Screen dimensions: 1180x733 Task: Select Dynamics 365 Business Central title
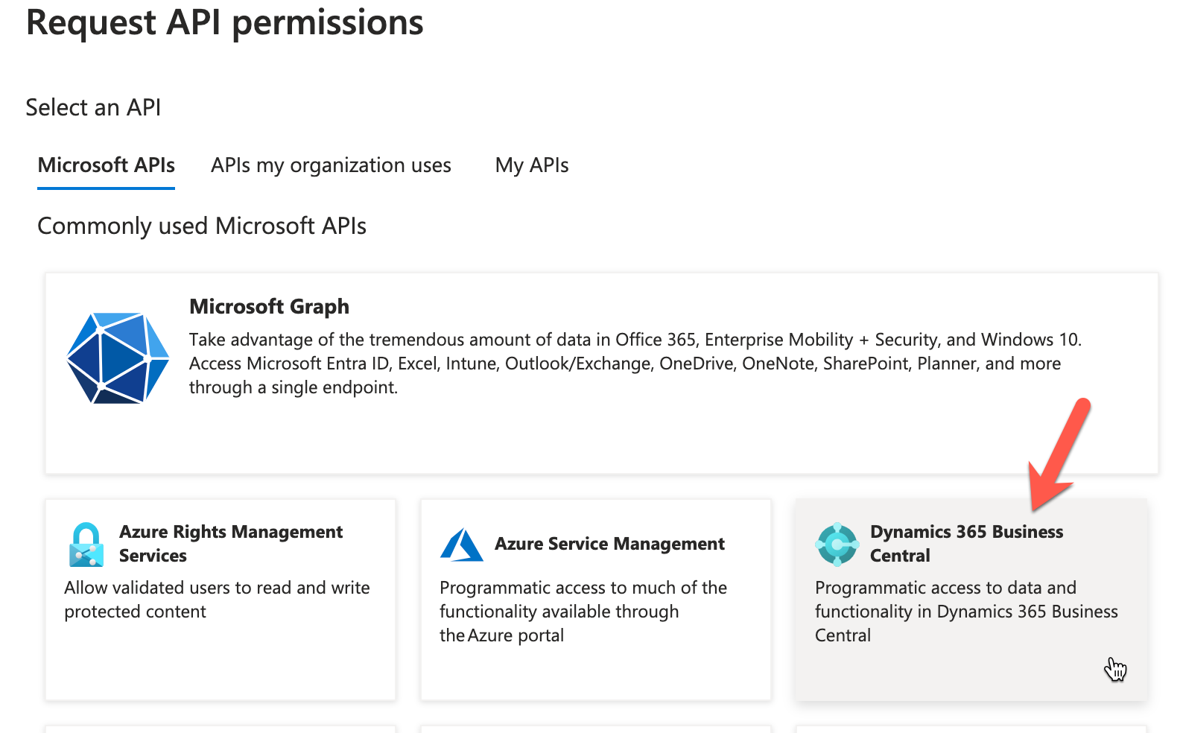pyautogui.click(x=966, y=544)
